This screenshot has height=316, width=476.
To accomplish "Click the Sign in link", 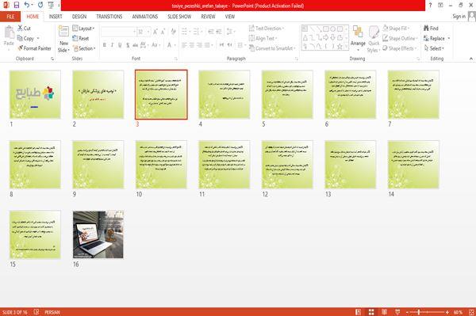I will click(459, 17).
